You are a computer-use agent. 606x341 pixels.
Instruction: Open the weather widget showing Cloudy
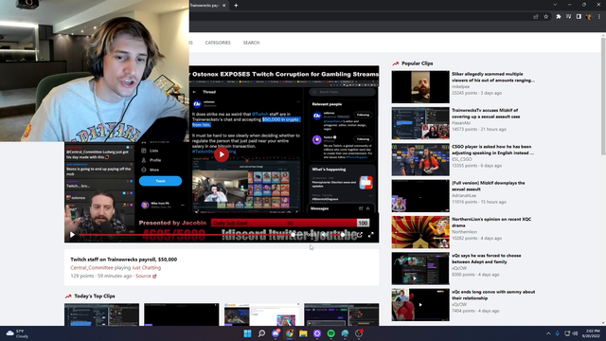pos(18,333)
